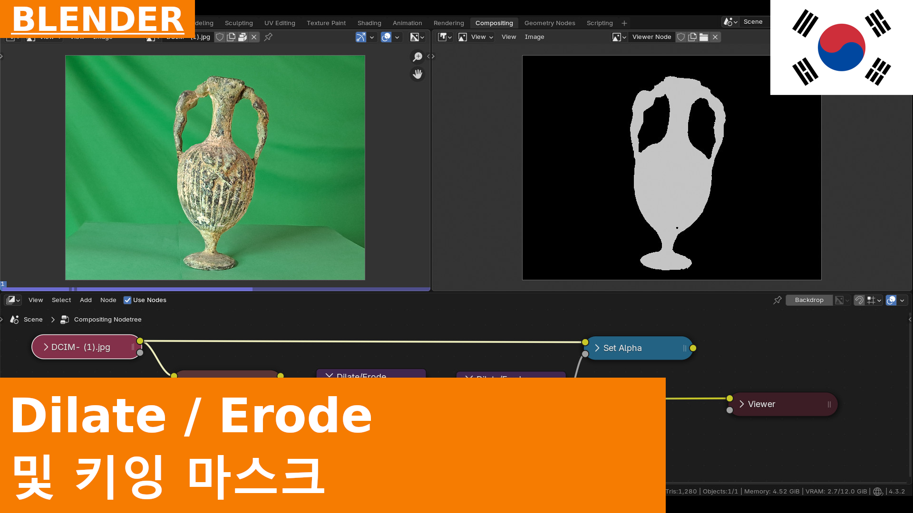913x513 pixels.
Task: Click fake user shield next to DCIM (1).jpg
Action: [x=220, y=37]
